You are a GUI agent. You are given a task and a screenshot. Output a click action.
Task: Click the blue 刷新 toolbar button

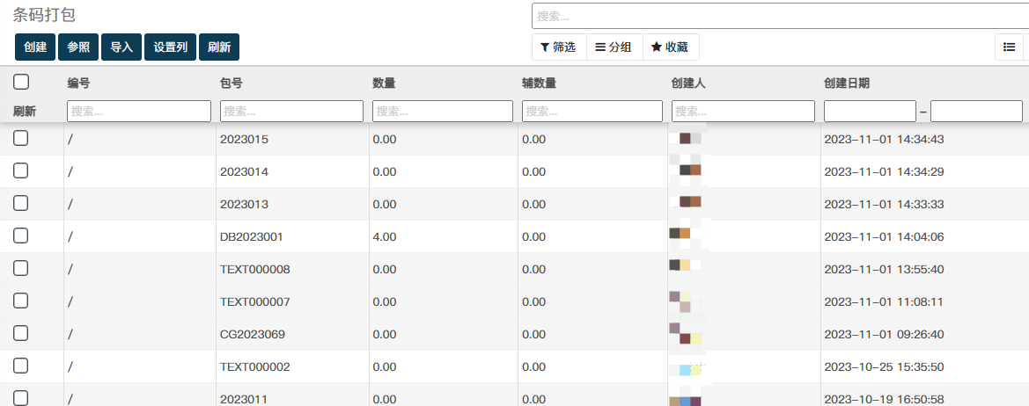point(219,47)
